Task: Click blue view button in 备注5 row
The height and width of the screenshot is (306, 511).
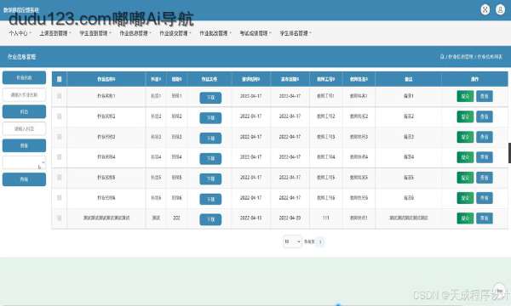Action: (x=485, y=178)
